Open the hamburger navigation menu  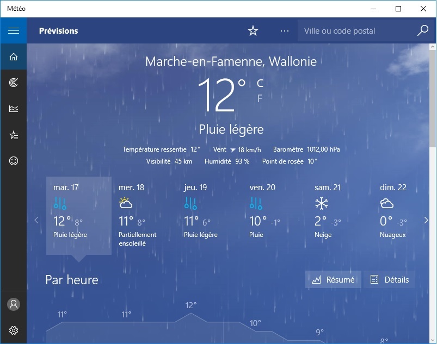(14, 30)
